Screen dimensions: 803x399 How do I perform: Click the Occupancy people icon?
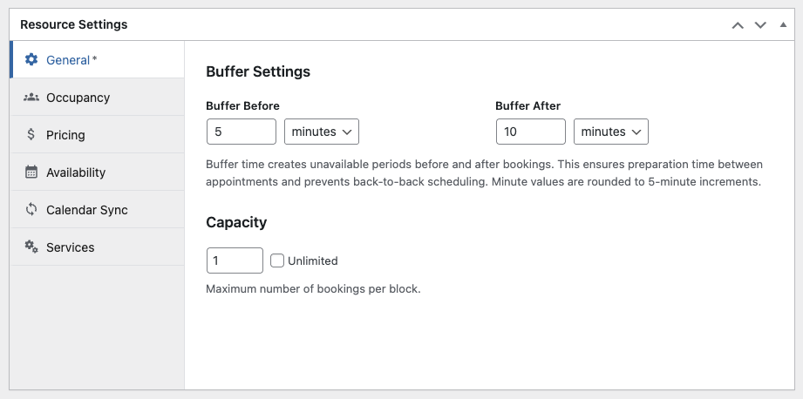(x=31, y=98)
